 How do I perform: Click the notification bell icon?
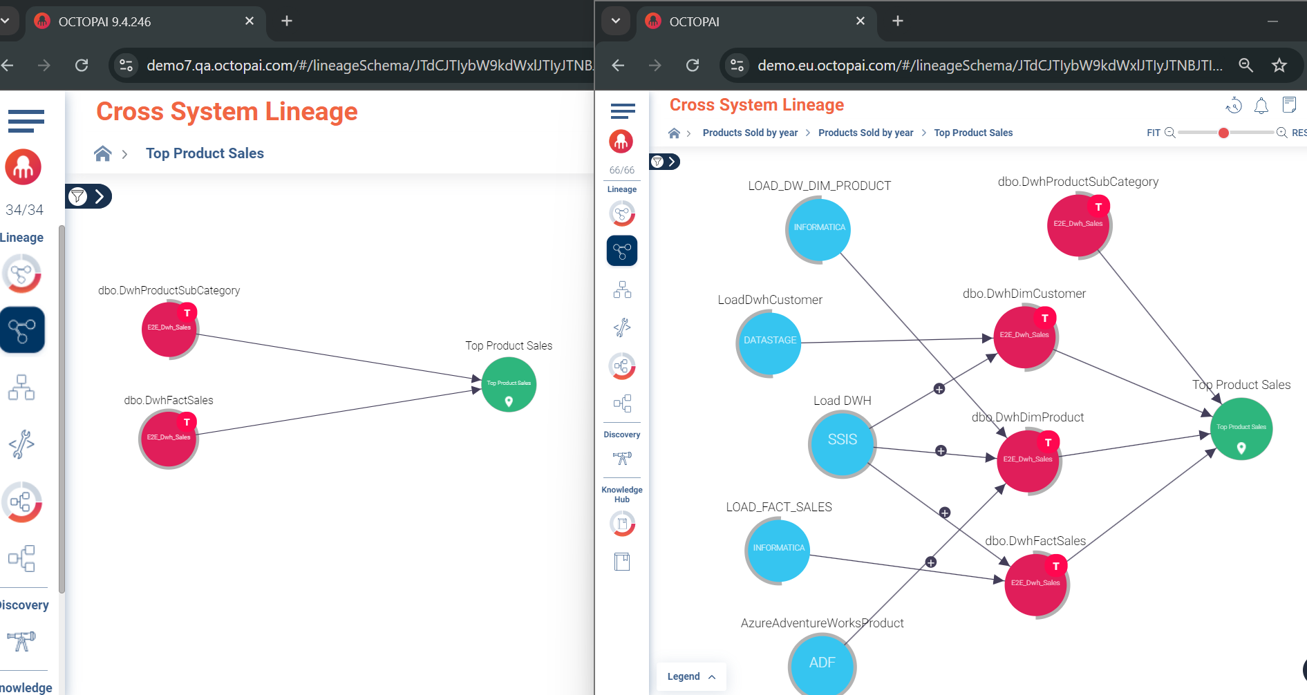(1261, 106)
